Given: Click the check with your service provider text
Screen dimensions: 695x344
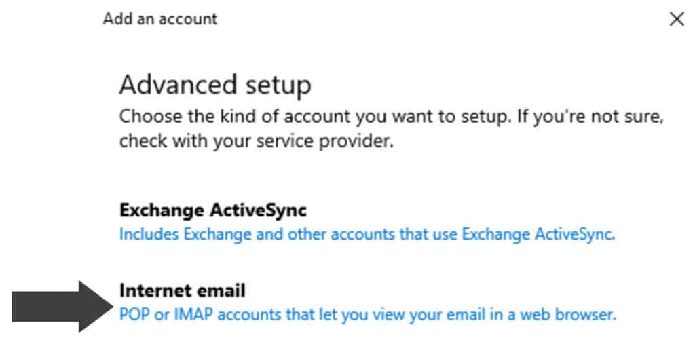Looking at the screenshot, I should click(256, 142).
